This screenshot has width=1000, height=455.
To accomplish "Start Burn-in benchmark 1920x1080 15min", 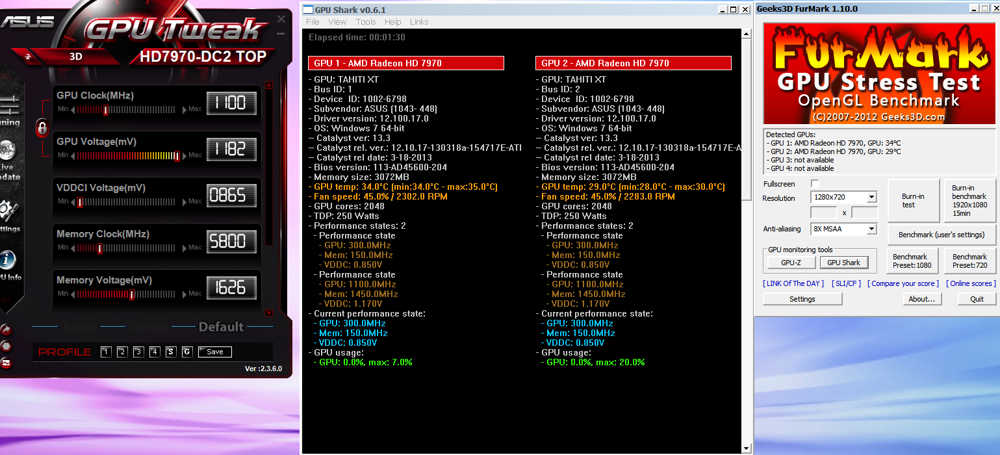I will click(x=969, y=201).
